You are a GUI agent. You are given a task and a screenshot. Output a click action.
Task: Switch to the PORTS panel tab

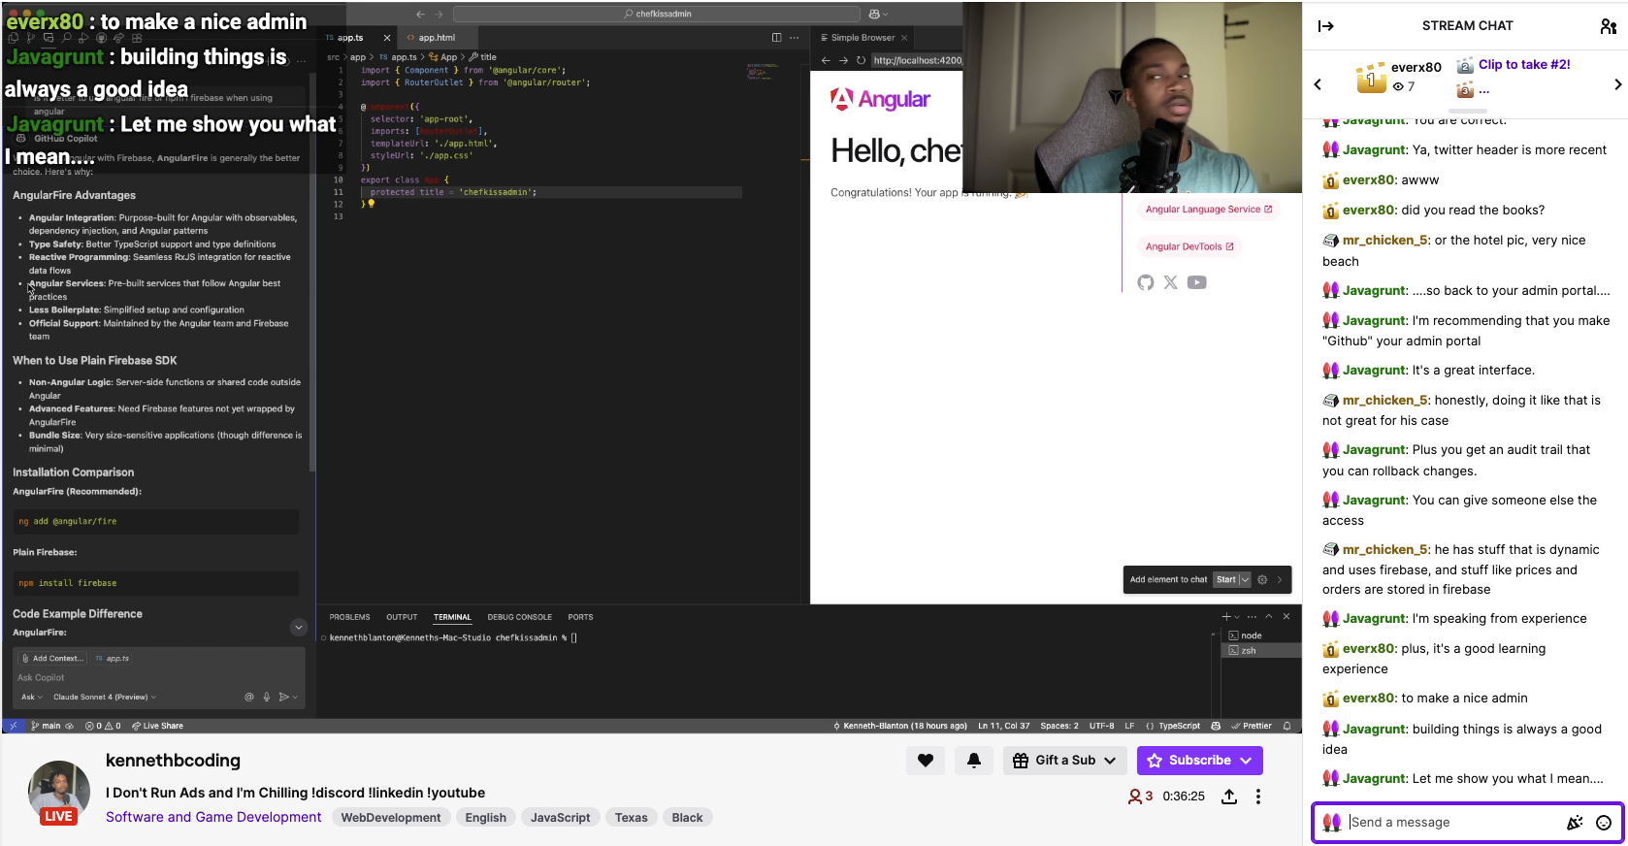click(x=580, y=617)
